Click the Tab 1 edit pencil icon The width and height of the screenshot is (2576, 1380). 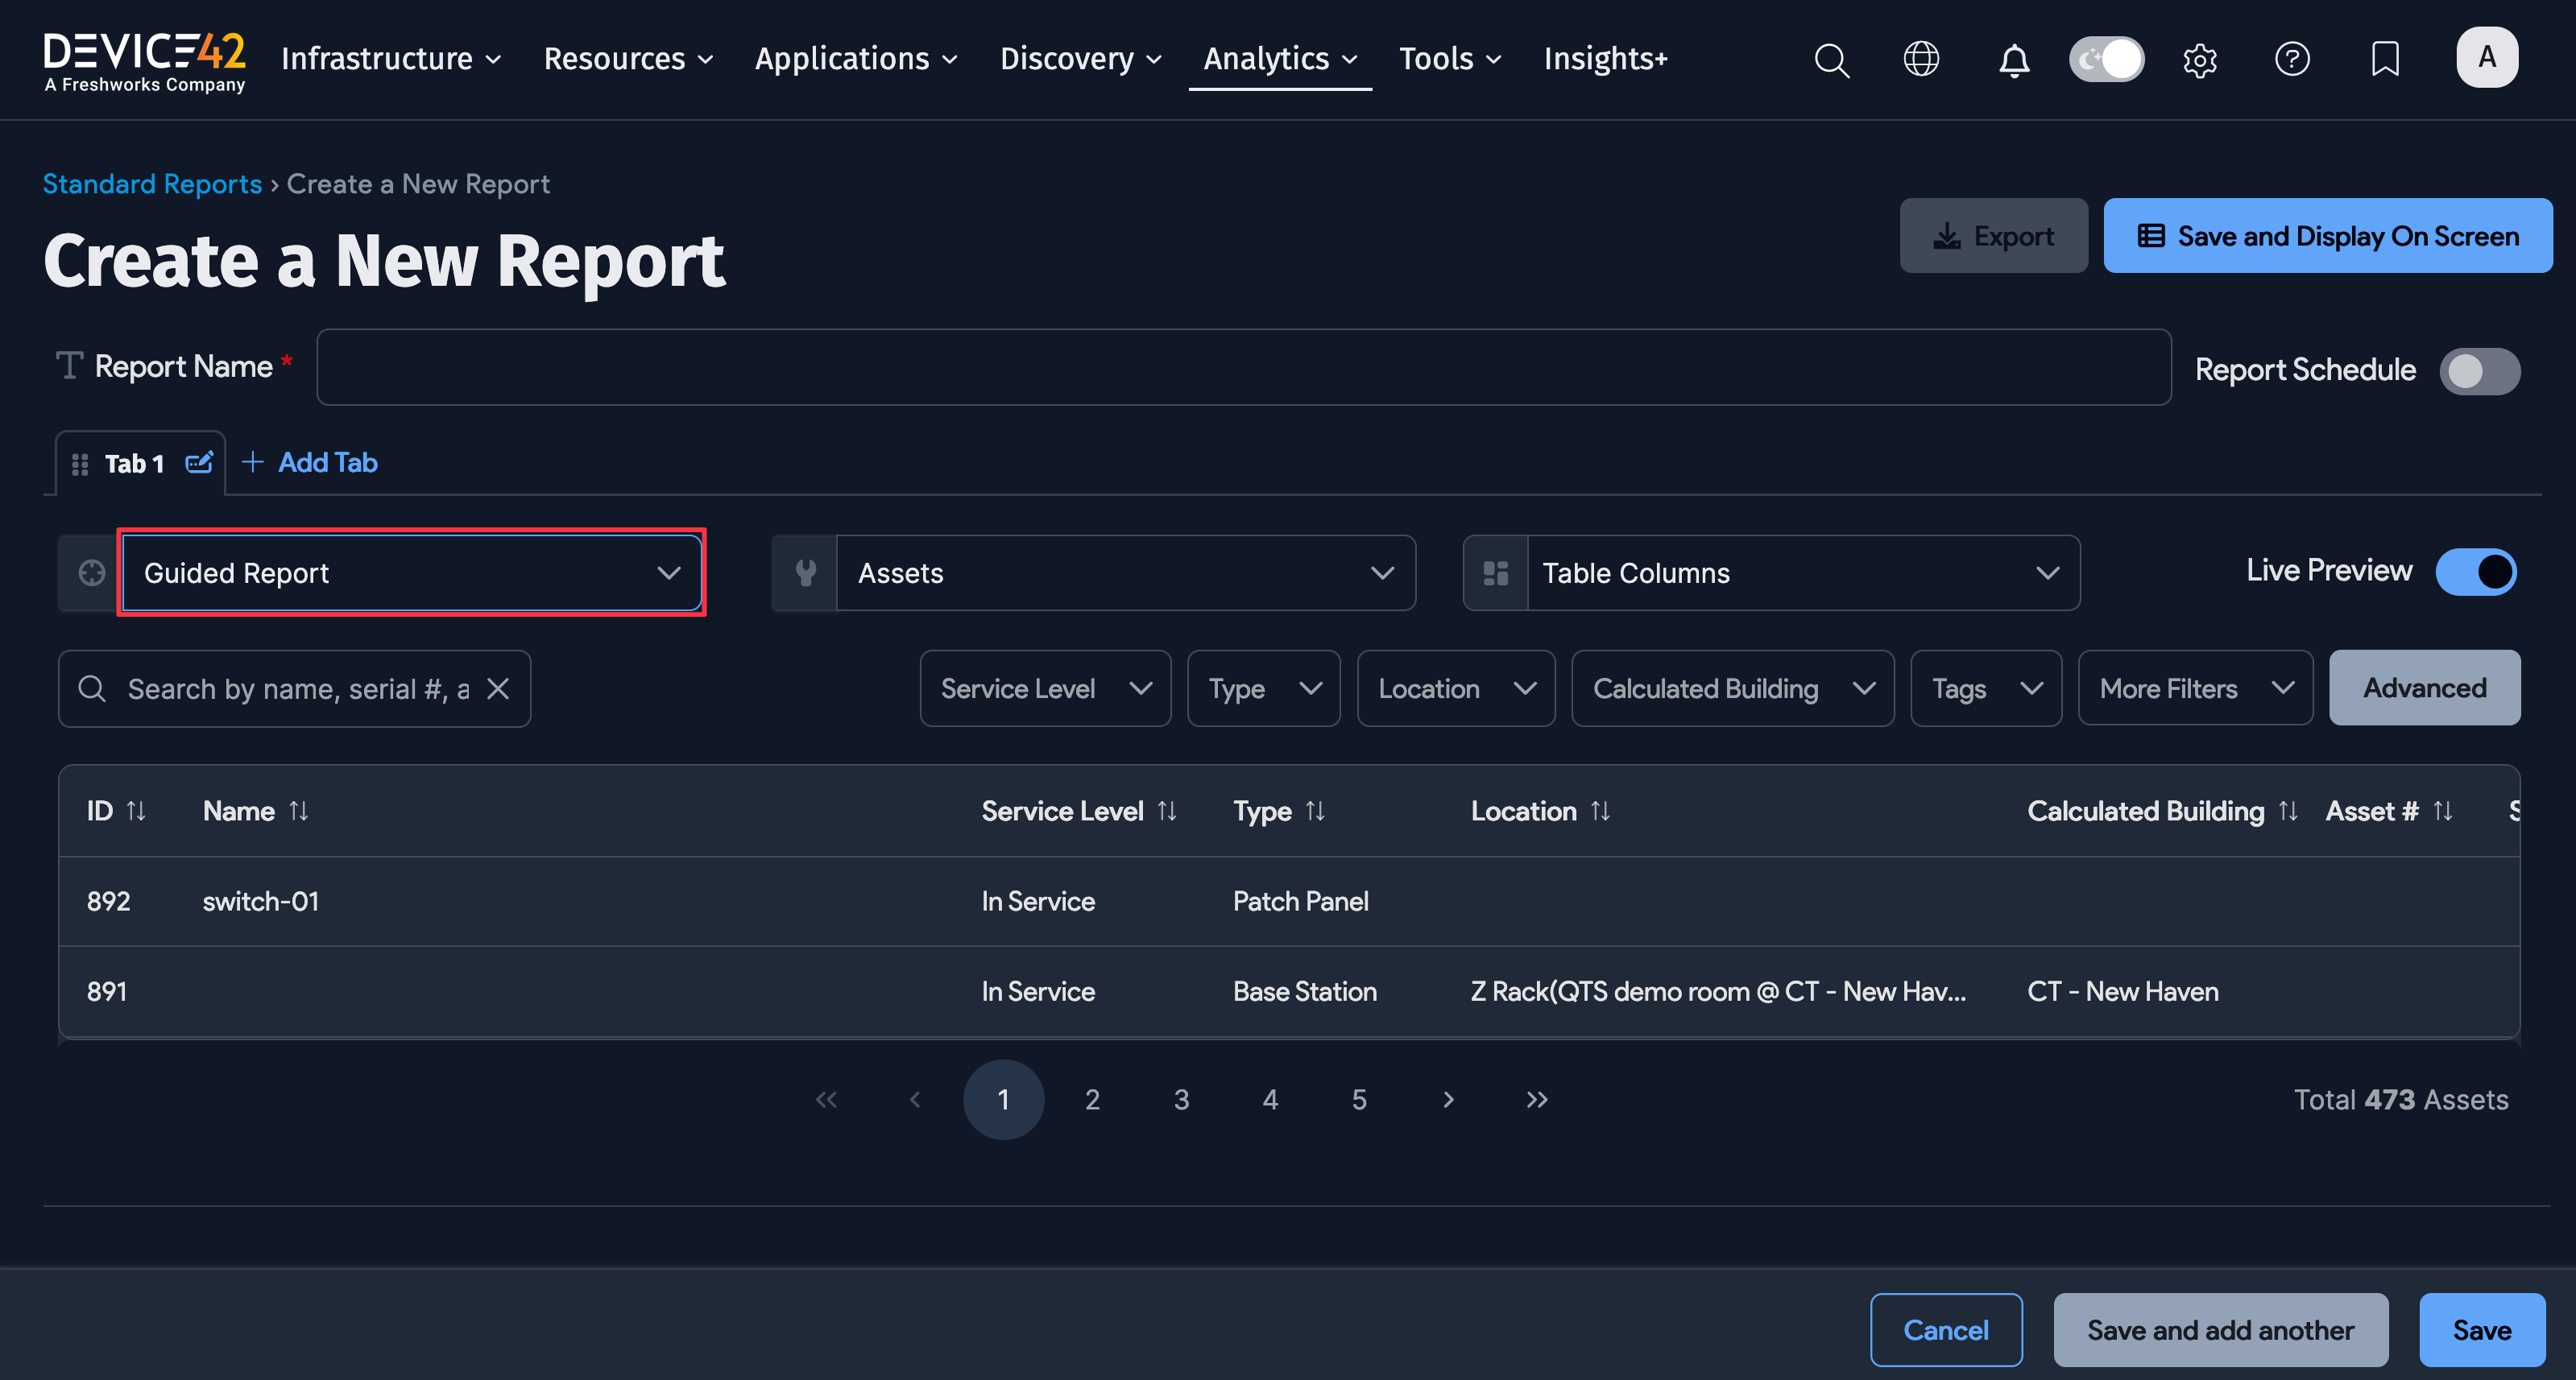tap(199, 463)
